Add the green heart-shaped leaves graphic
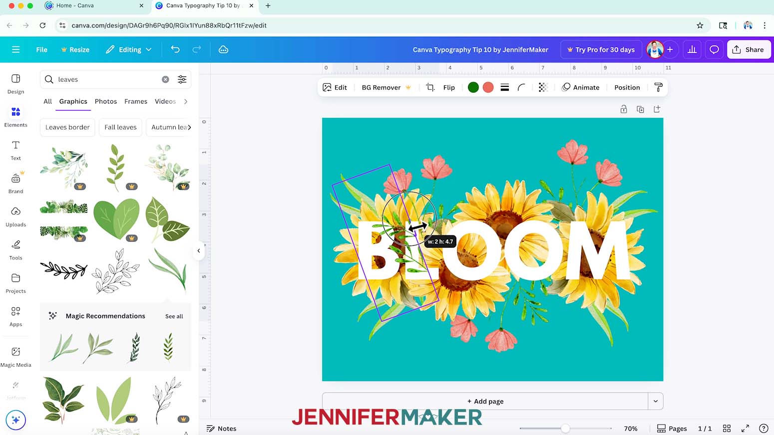The height and width of the screenshot is (435, 774). coord(116,218)
